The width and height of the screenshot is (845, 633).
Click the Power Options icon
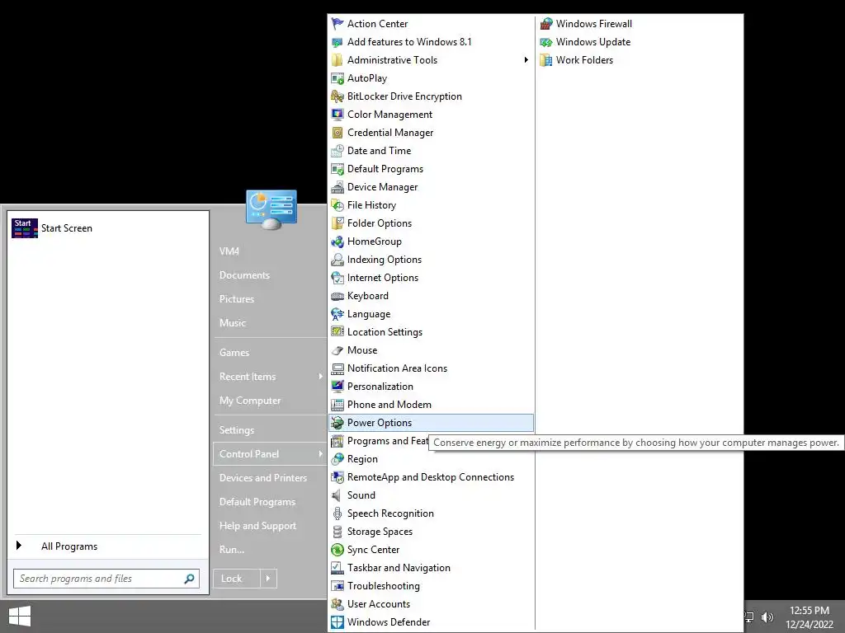pyautogui.click(x=338, y=423)
